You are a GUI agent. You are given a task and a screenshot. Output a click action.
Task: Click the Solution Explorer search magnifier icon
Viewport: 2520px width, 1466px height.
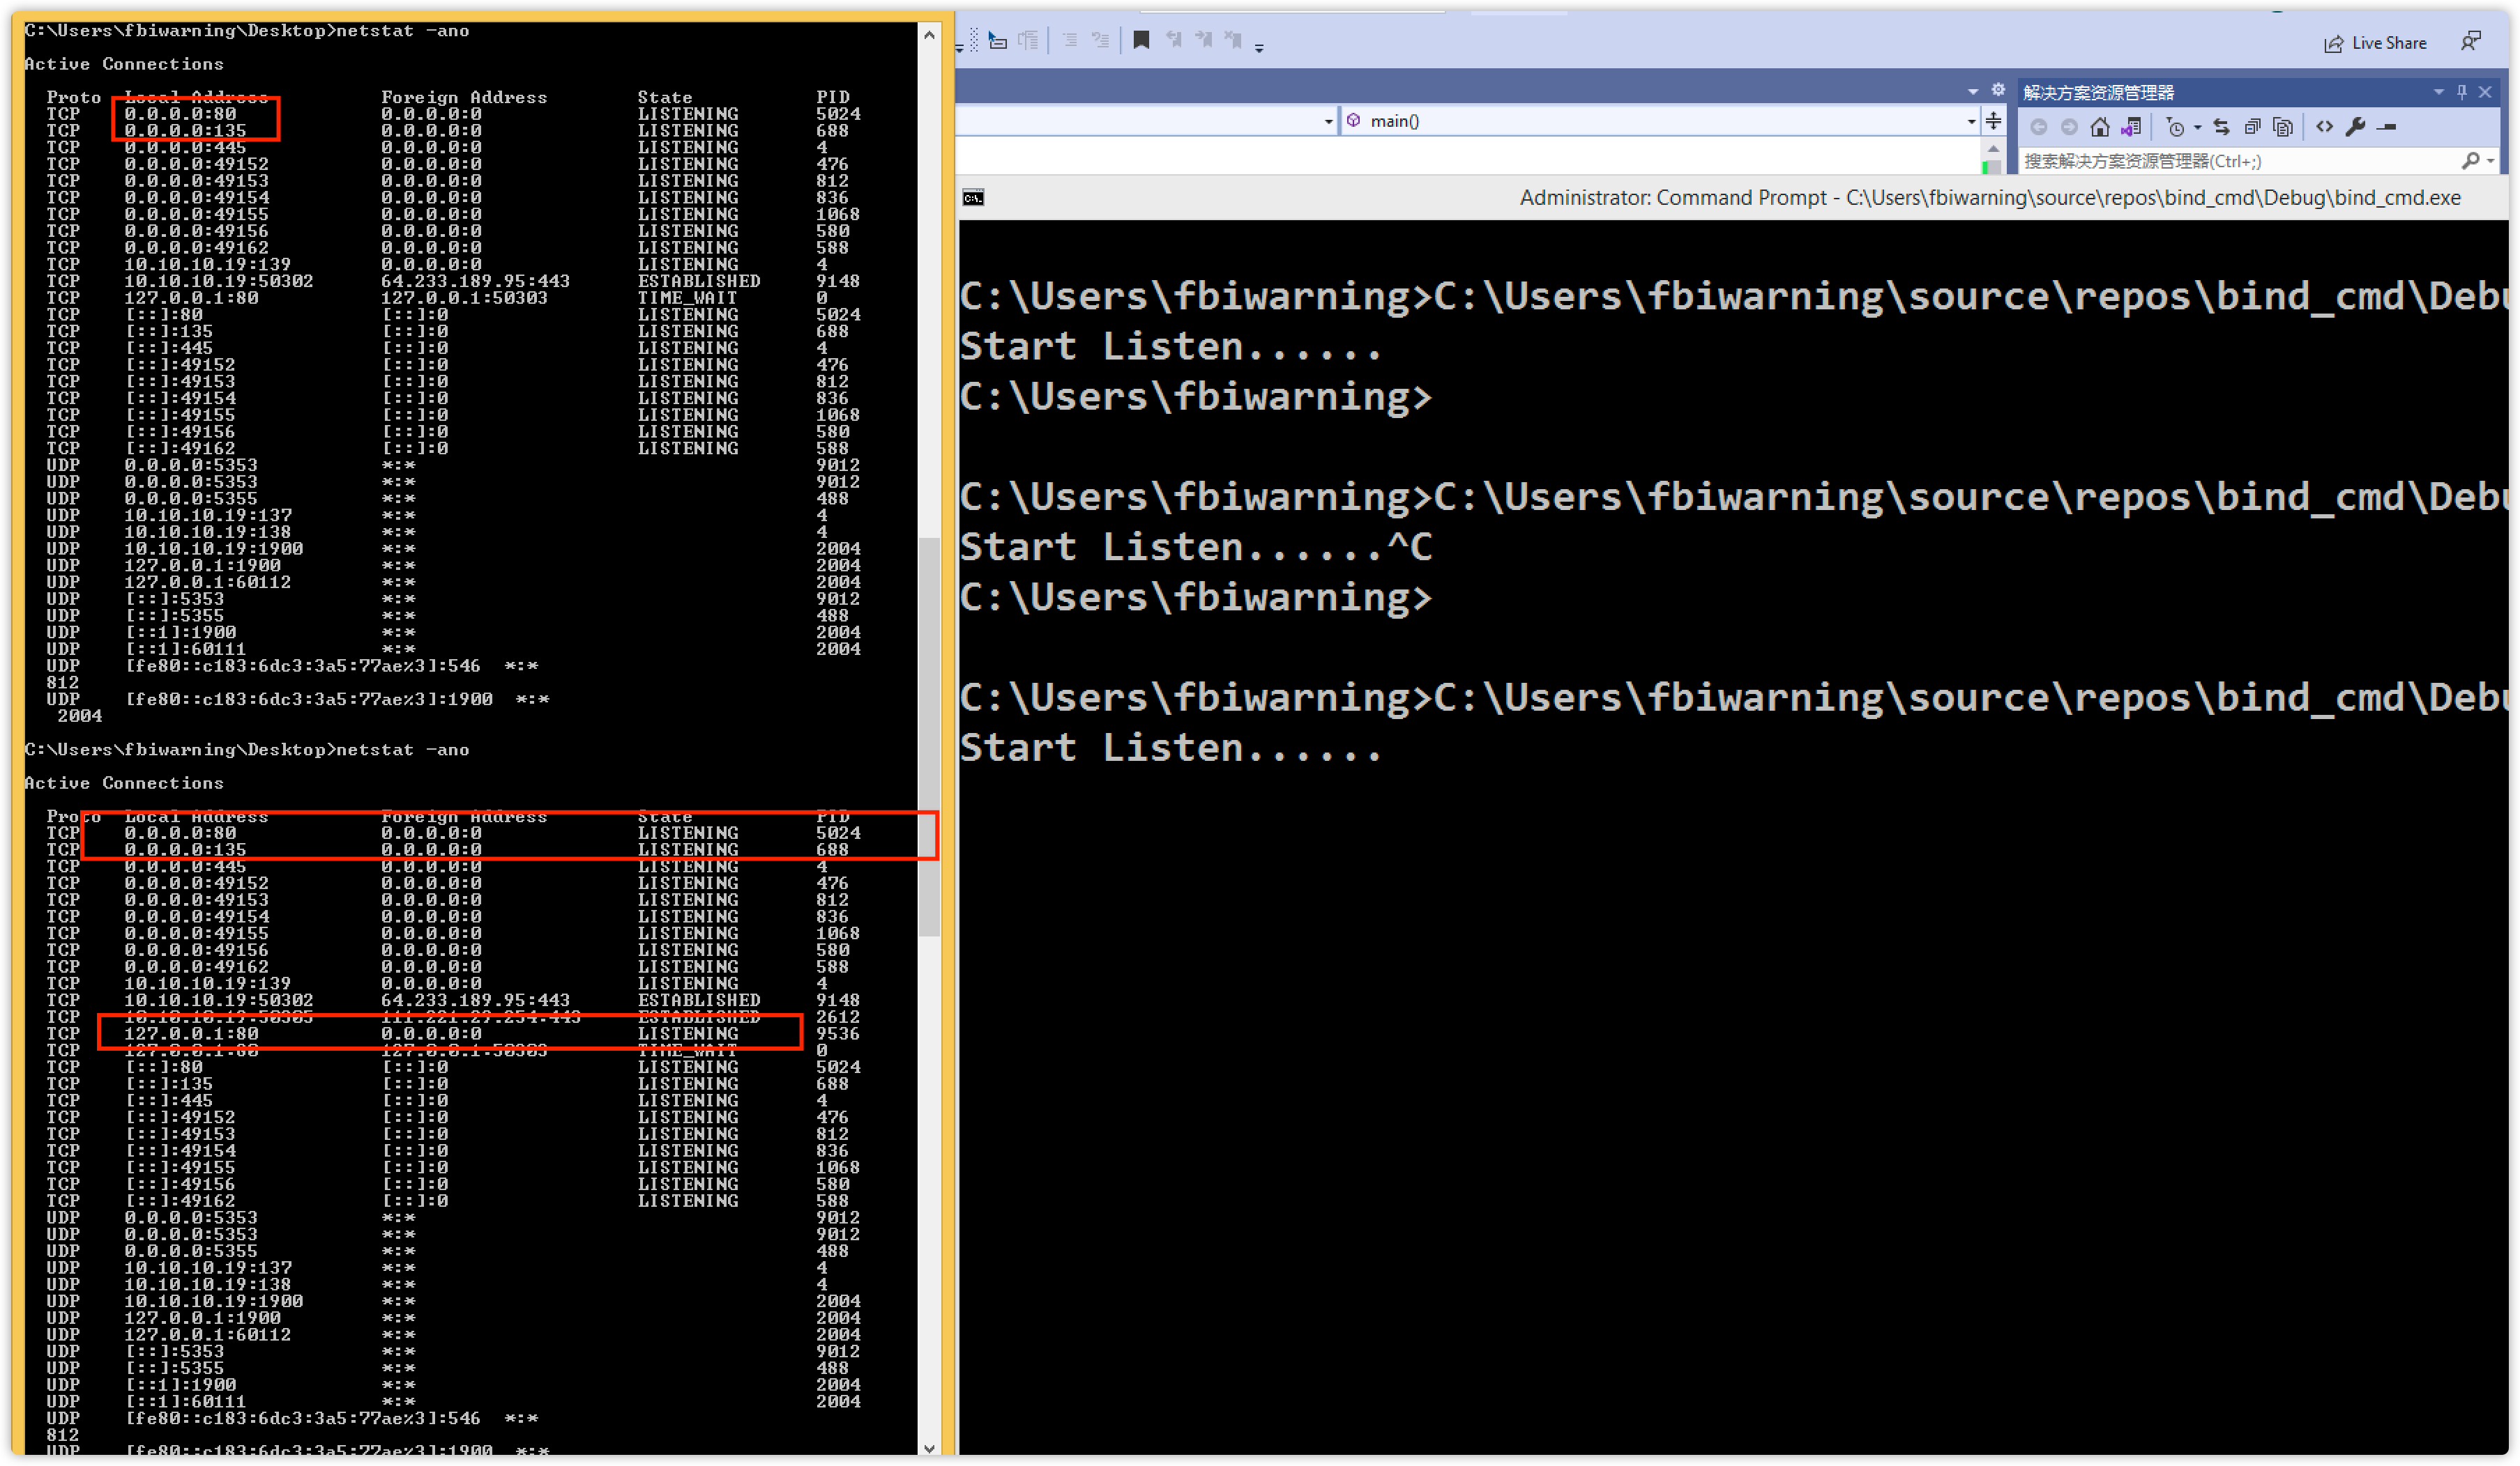[x=2470, y=160]
